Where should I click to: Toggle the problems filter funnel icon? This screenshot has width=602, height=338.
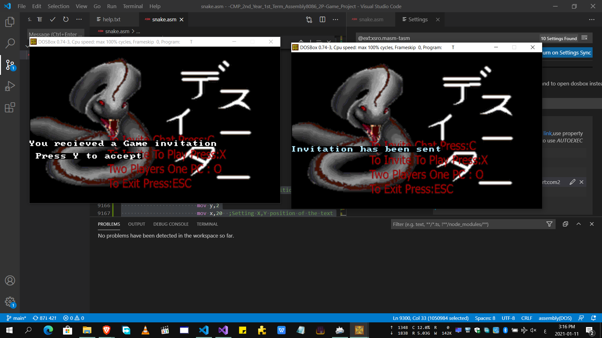click(x=549, y=224)
